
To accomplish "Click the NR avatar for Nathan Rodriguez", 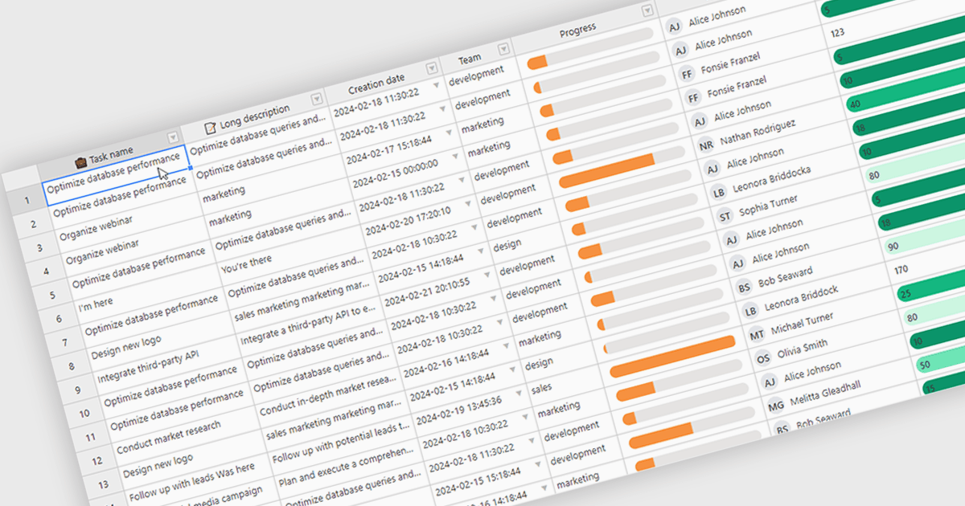I will tap(706, 145).
